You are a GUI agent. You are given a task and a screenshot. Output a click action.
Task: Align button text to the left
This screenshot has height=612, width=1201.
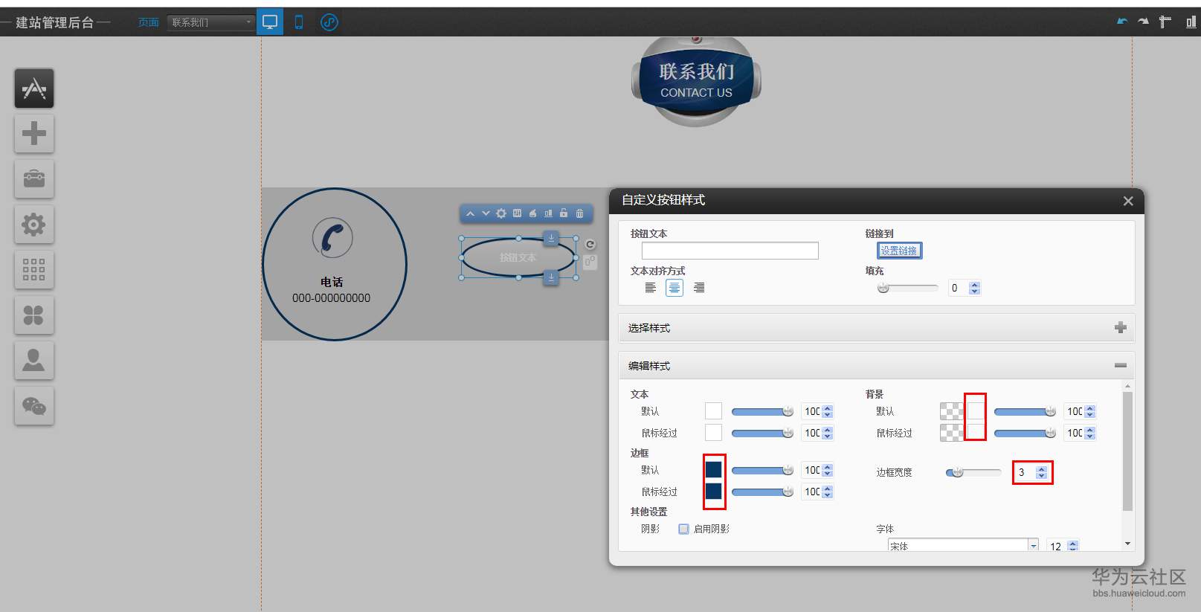tap(651, 288)
